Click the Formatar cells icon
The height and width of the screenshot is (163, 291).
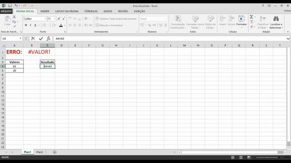[x=241, y=22]
